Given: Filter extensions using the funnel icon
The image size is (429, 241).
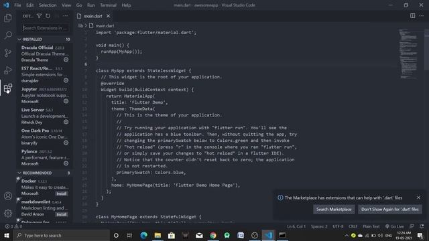Looking at the screenshot, I should point(39,16).
